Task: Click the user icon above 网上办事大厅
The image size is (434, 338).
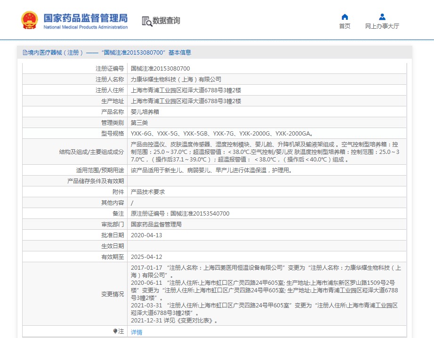Action: coord(382,17)
